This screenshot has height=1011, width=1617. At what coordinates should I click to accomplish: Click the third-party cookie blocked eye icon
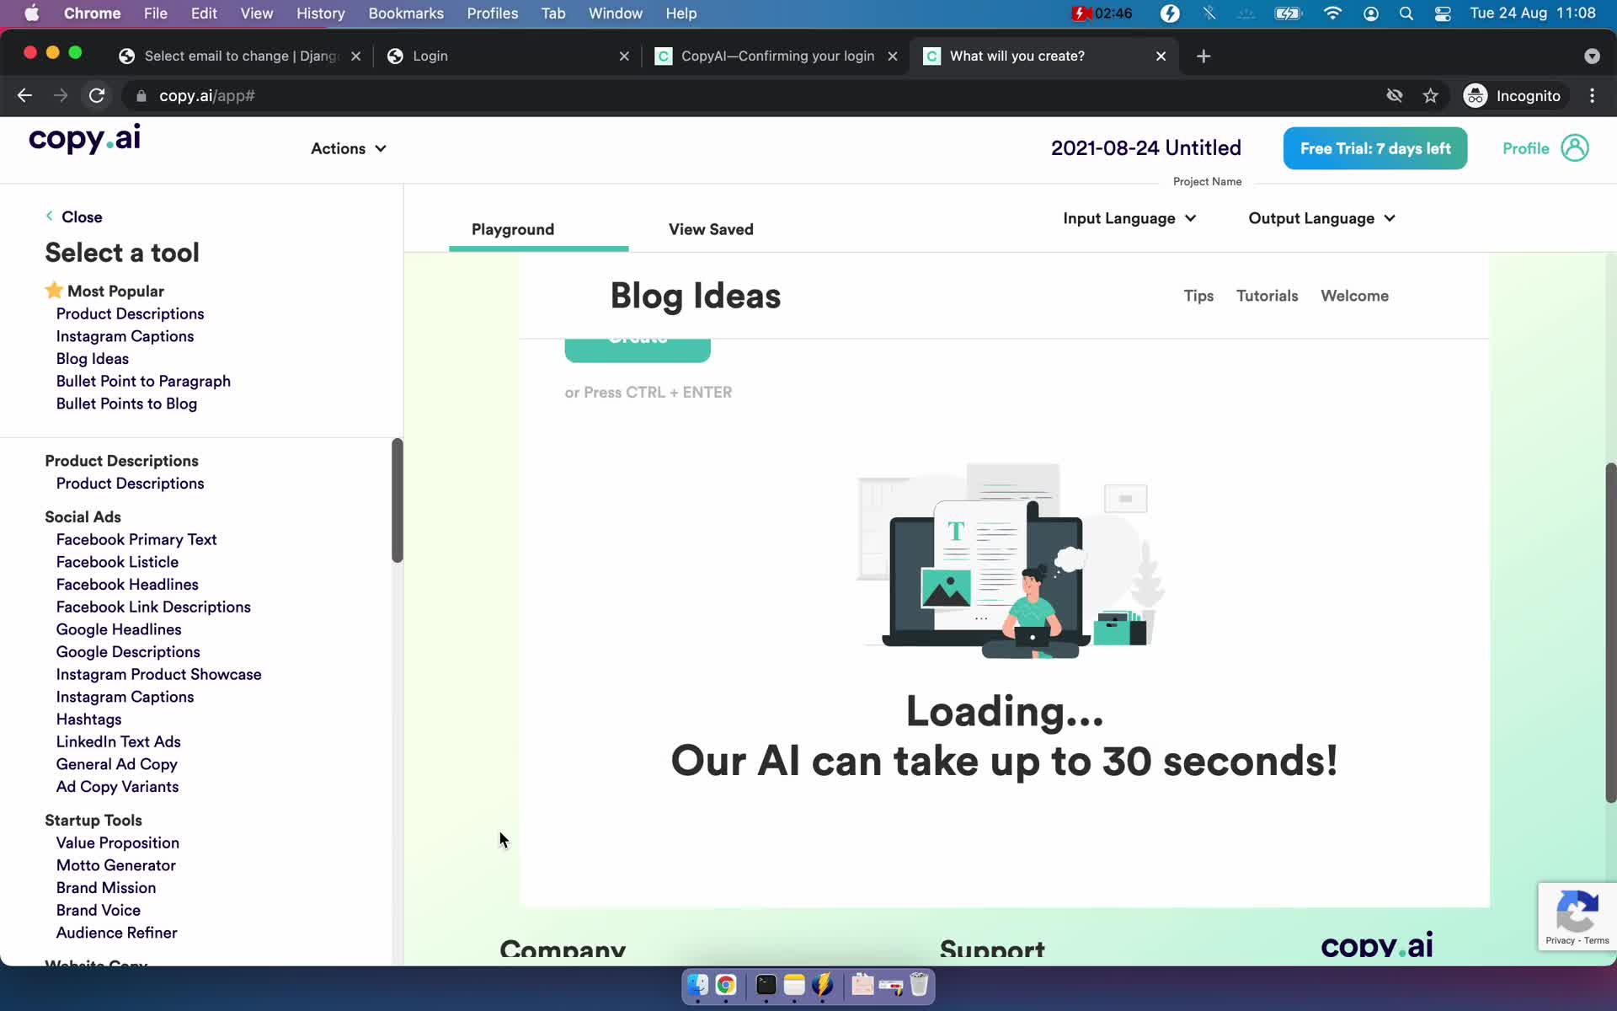tap(1395, 96)
